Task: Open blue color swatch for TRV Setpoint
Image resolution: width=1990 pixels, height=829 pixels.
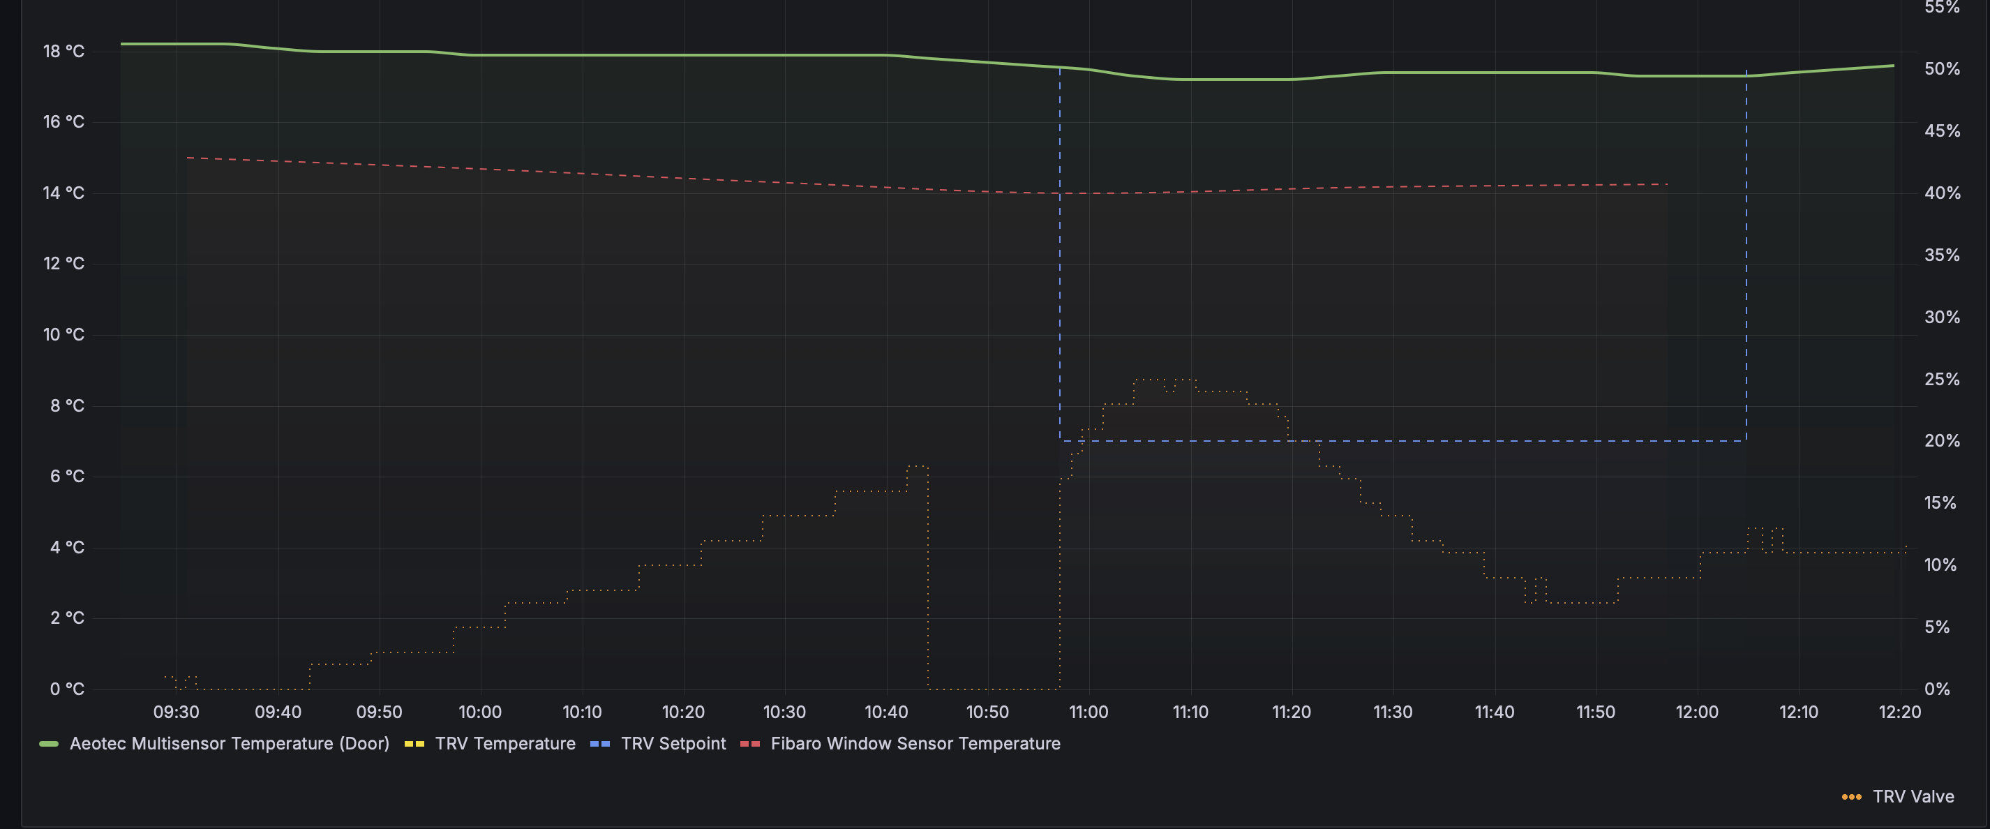Action: 599,744
